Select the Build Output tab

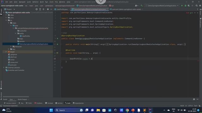(x=22, y=100)
